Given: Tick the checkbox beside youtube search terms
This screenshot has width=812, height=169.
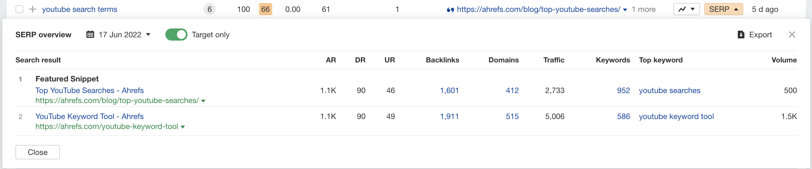Looking at the screenshot, I should click(20, 9).
